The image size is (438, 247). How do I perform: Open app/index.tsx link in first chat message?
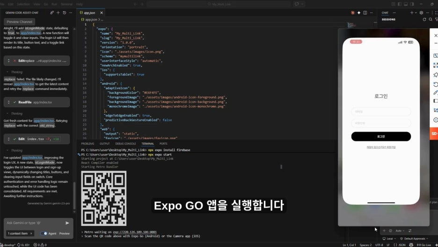coord(30,33)
